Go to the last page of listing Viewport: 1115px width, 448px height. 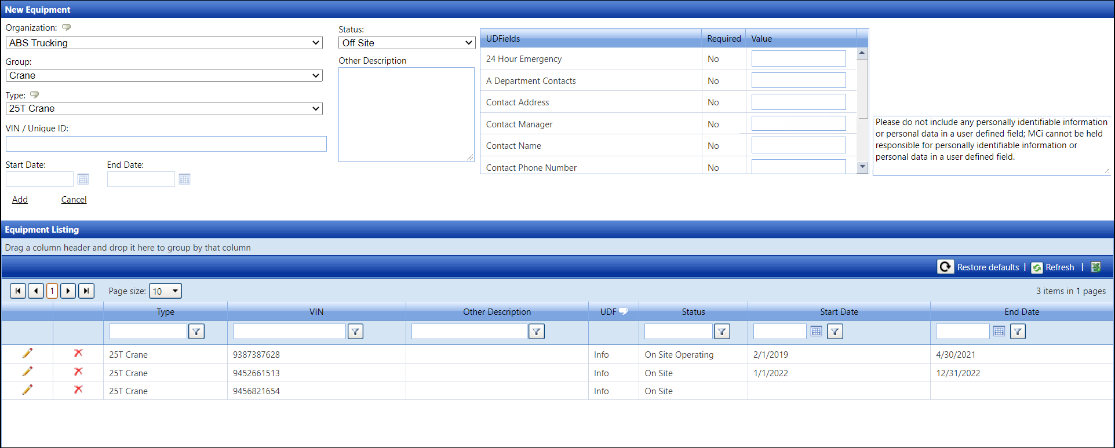point(86,291)
